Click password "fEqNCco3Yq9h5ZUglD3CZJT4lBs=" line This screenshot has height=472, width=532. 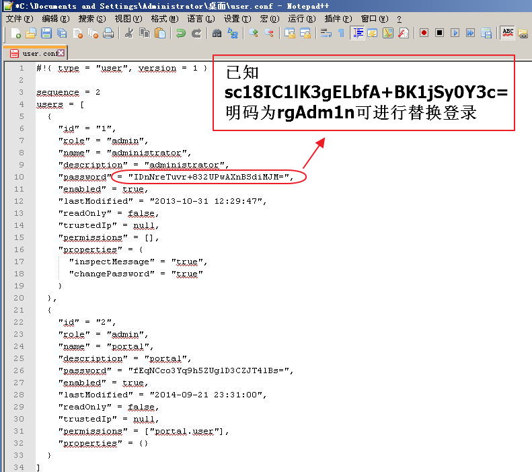click(176, 370)
